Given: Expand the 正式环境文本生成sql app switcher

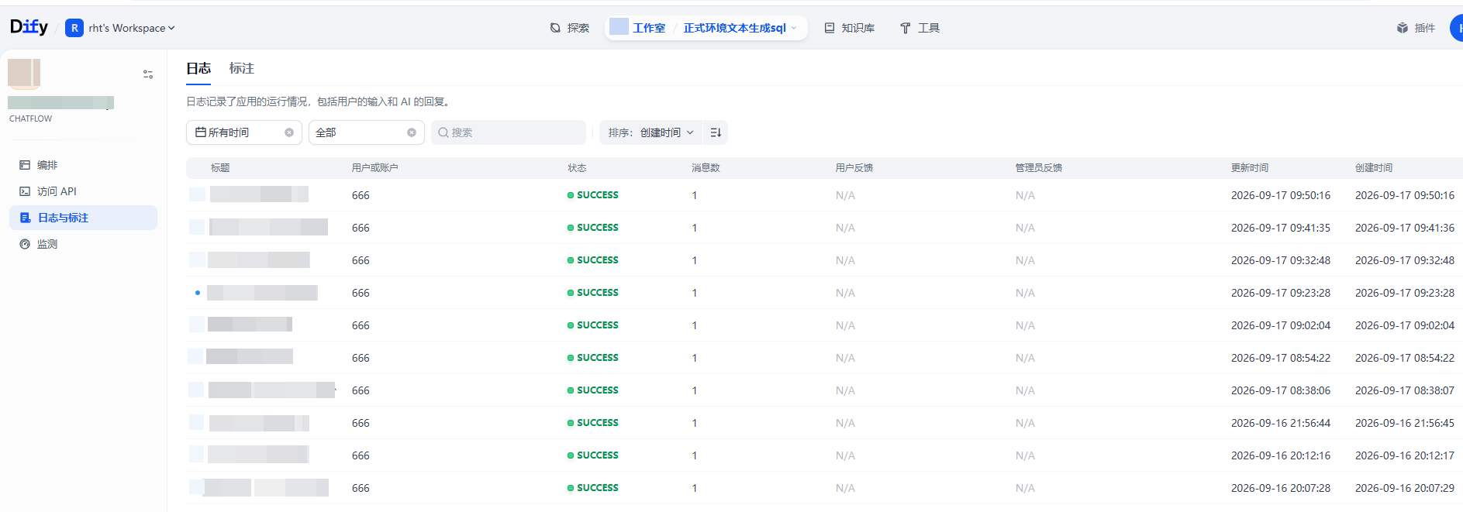Looking at the screenshot, I should 740,28.
